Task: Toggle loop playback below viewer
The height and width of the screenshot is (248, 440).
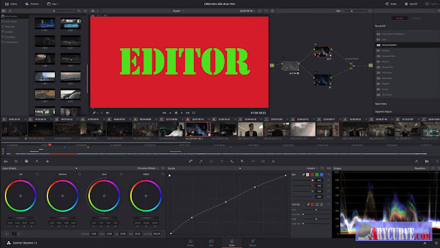Action: coord(194,113)
